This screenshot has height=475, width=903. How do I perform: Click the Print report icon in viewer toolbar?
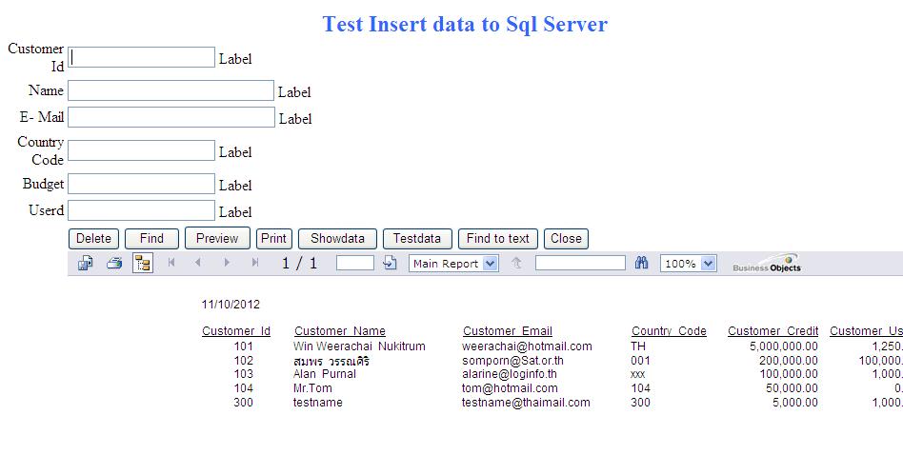pos(114,263)
